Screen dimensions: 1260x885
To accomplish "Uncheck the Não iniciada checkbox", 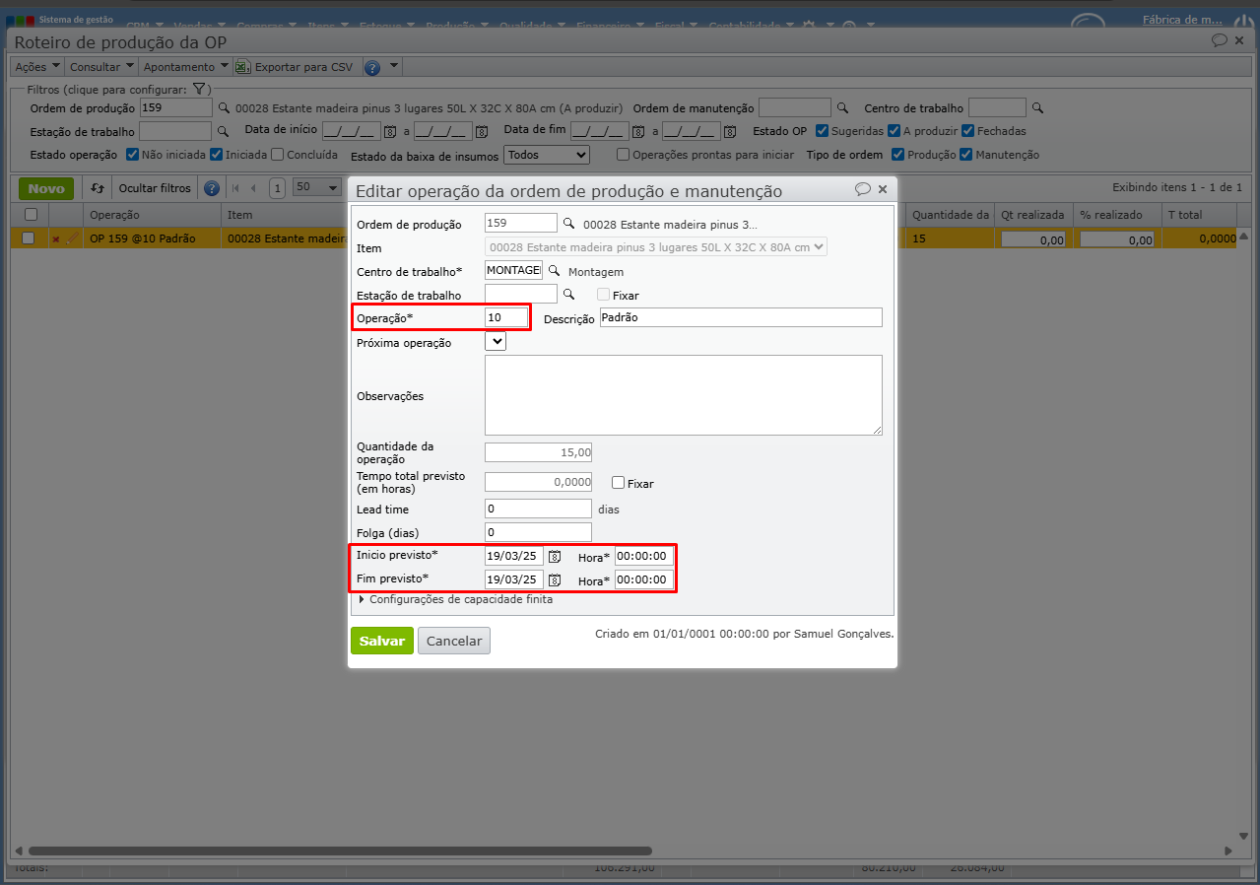I will 133,154.
